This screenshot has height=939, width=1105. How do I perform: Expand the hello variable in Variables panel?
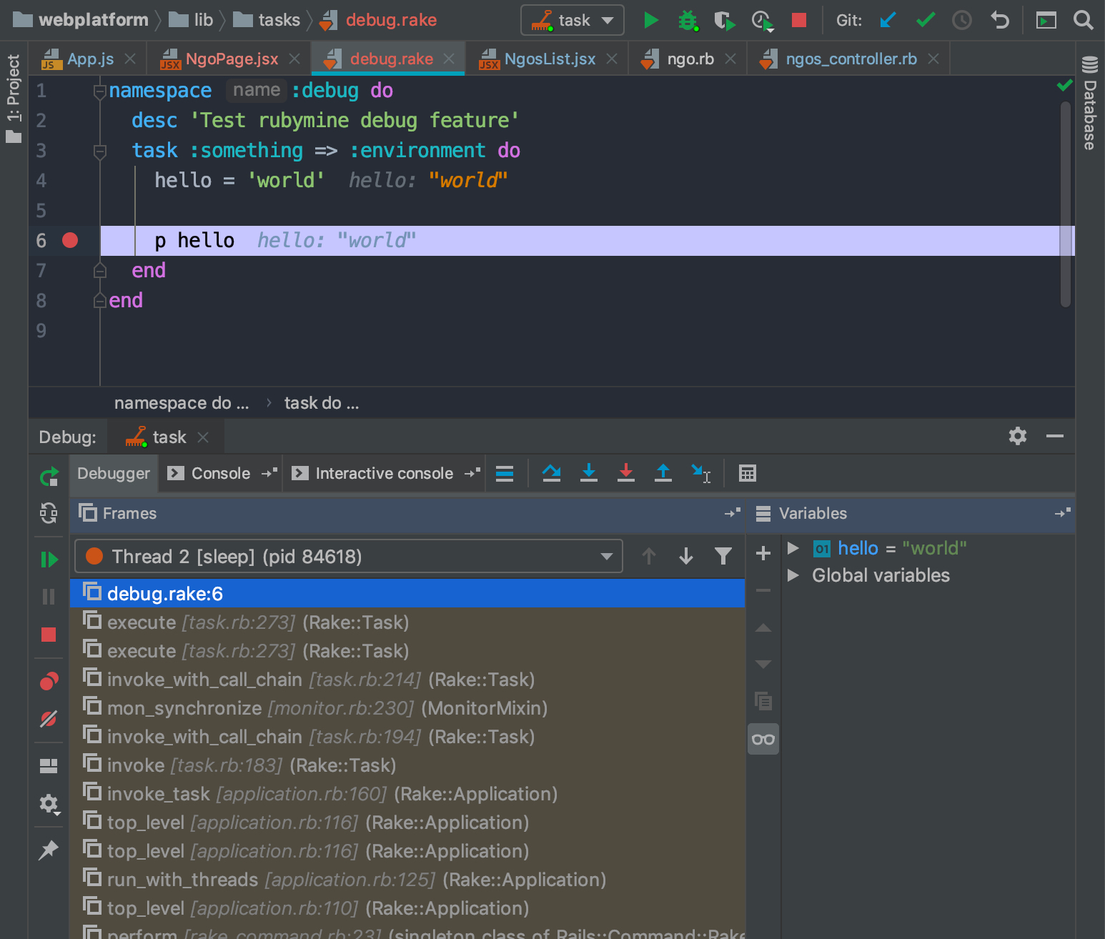(793, 548)
